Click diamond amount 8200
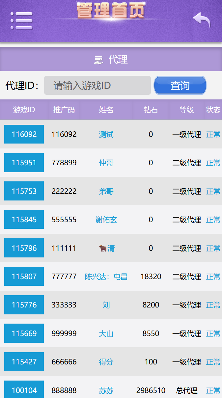Image resolution: width=222 pixels, height=398 pixels. pyautogui.click(x=151, y=305)
